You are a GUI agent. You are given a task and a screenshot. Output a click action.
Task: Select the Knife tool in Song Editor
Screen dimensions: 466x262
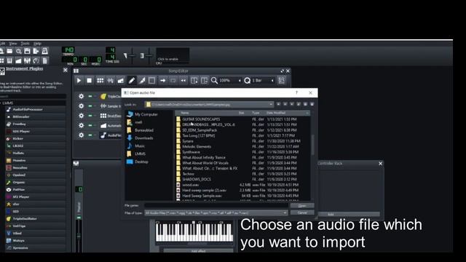142,81
